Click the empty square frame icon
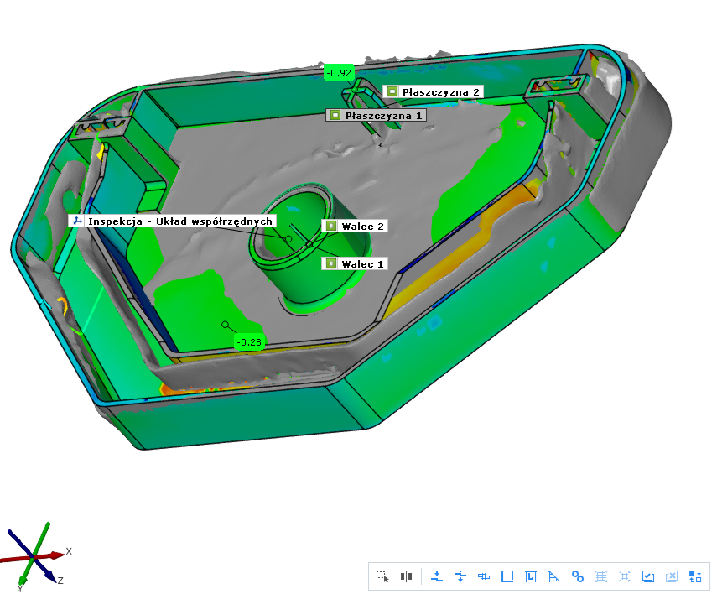This screenshot has width=717, height=594. (507, 576)
